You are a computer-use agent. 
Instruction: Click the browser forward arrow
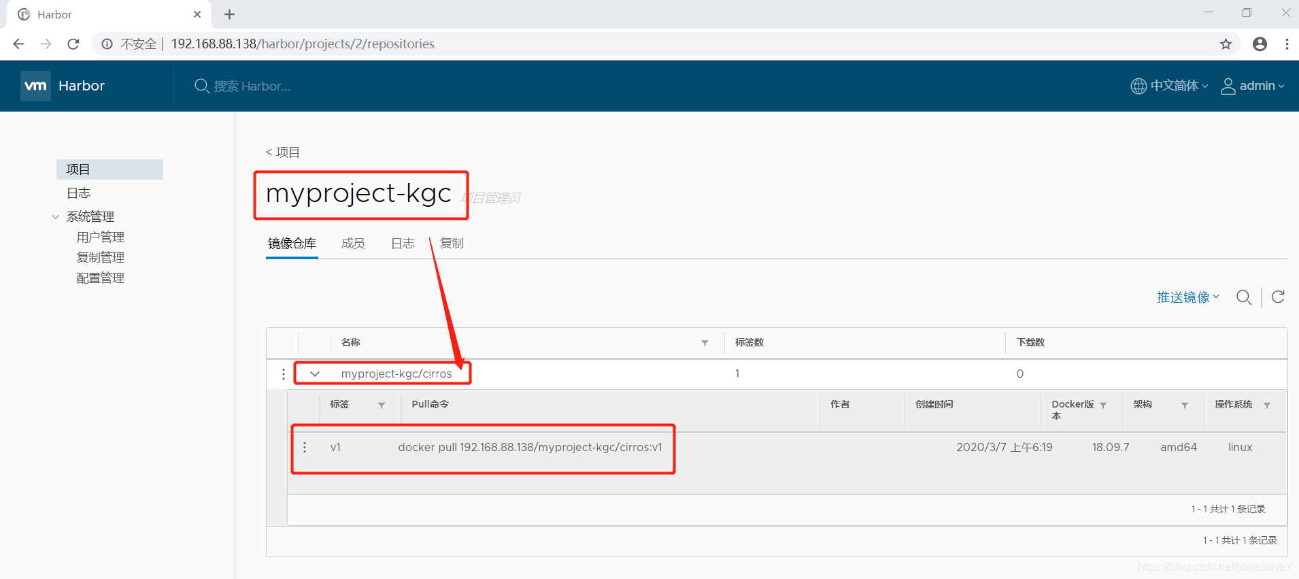tap(46, 44)
